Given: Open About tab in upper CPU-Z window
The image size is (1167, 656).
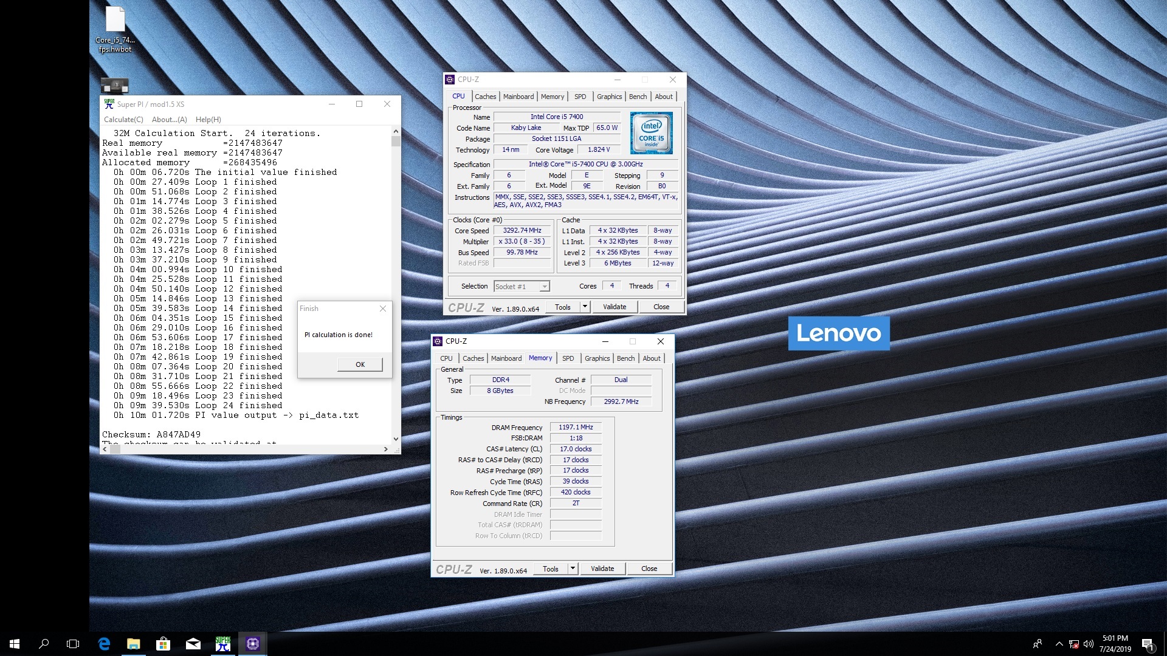Looking at the screenshot, I should point(664,97).
